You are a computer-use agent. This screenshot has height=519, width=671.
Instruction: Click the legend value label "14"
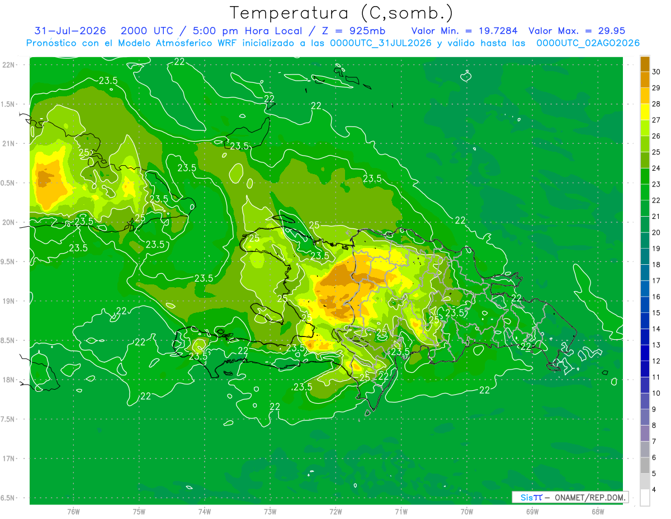[x=657, y=329]
